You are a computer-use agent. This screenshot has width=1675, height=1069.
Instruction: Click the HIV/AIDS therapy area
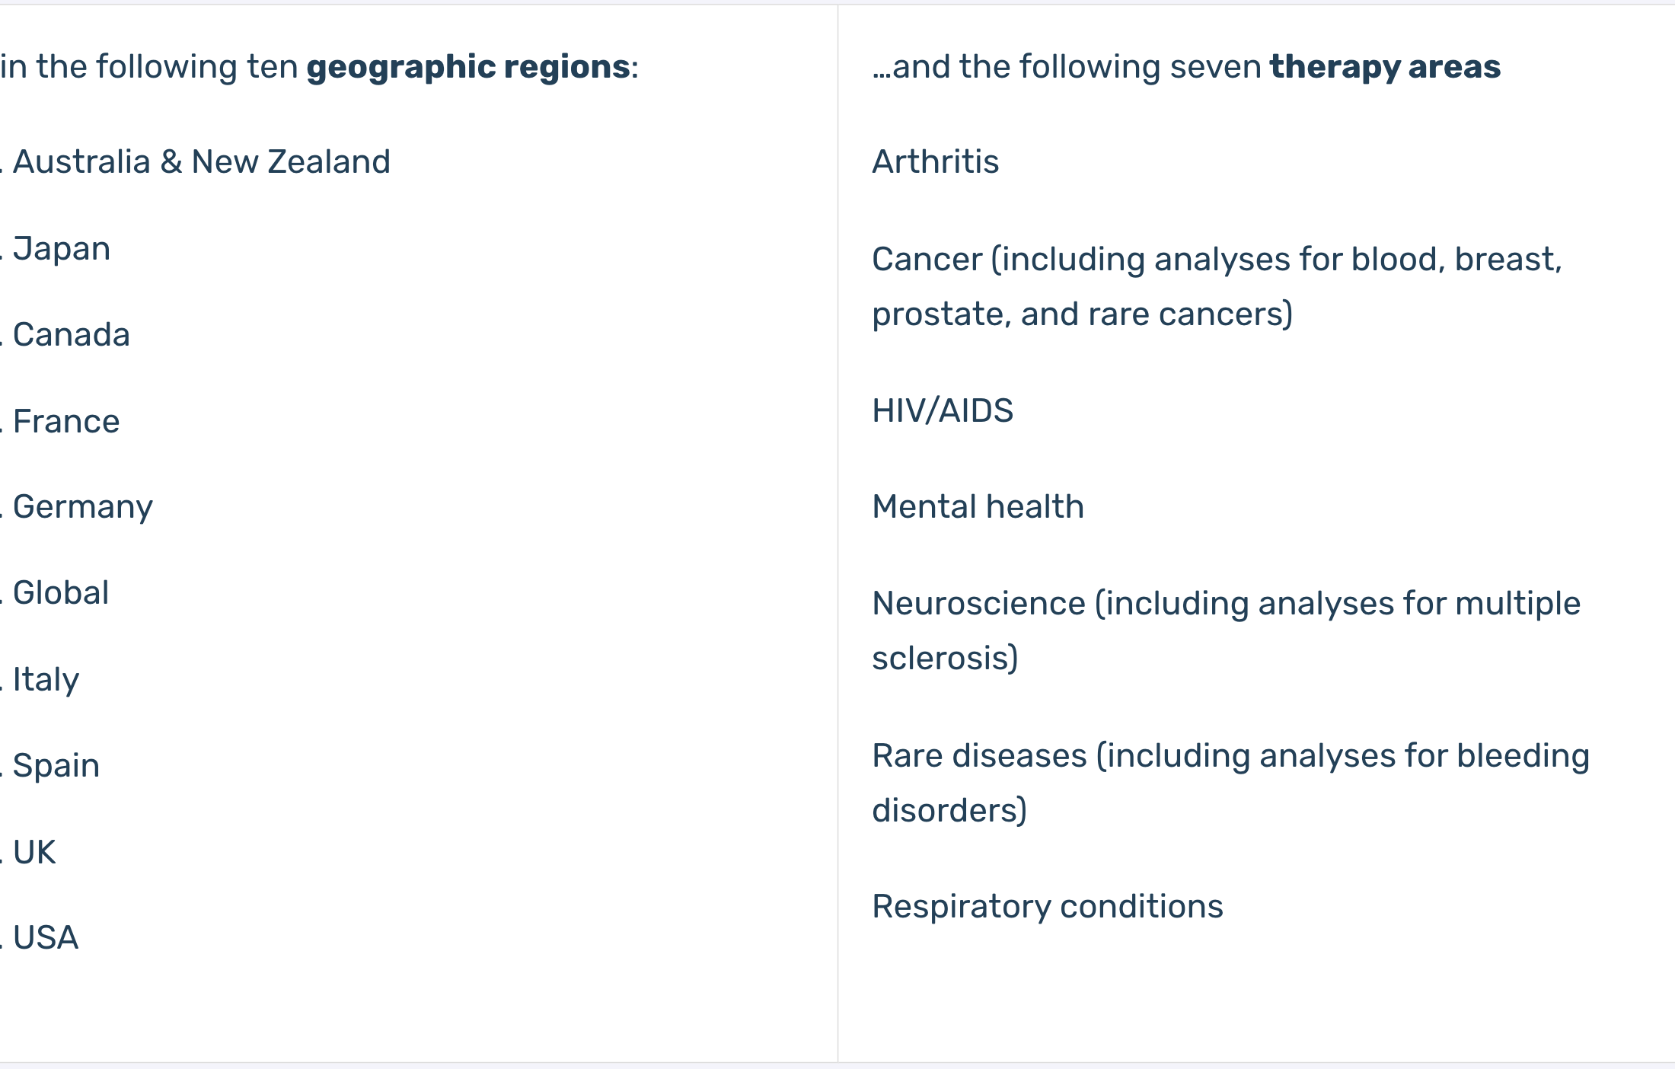click(x=943, y=410)
